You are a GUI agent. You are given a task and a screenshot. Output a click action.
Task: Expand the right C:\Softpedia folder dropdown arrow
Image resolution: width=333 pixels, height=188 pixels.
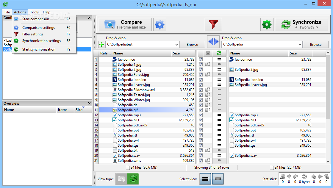(300, 45)
